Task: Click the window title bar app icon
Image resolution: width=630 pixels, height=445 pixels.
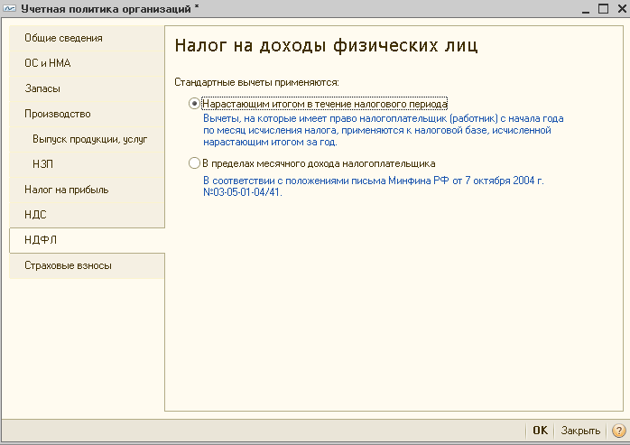Action: [x=9, y=8]
